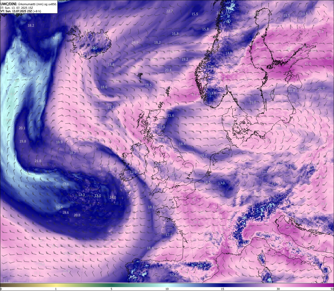Screen dimensions: 334x291
Task: Select the 16.0 value over Scotland
Action: (x=162, y=127)
